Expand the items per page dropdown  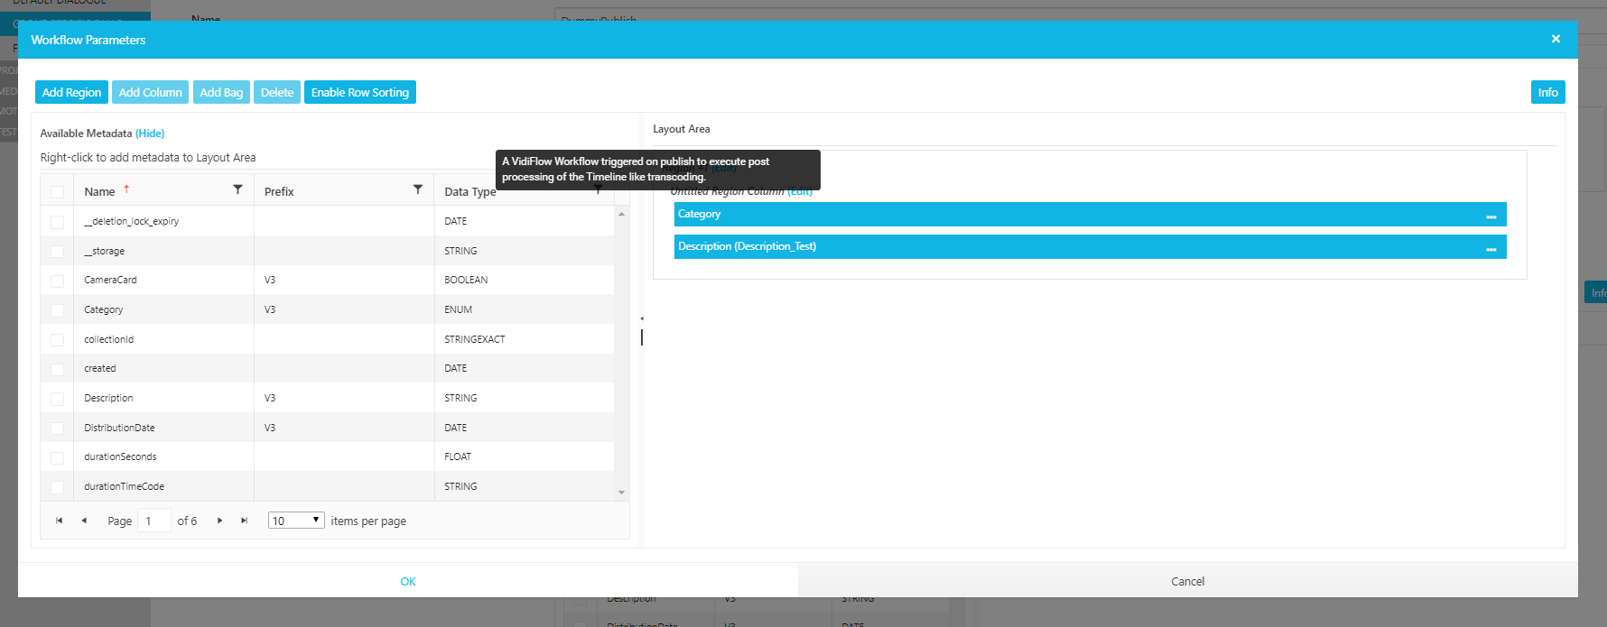296,521
